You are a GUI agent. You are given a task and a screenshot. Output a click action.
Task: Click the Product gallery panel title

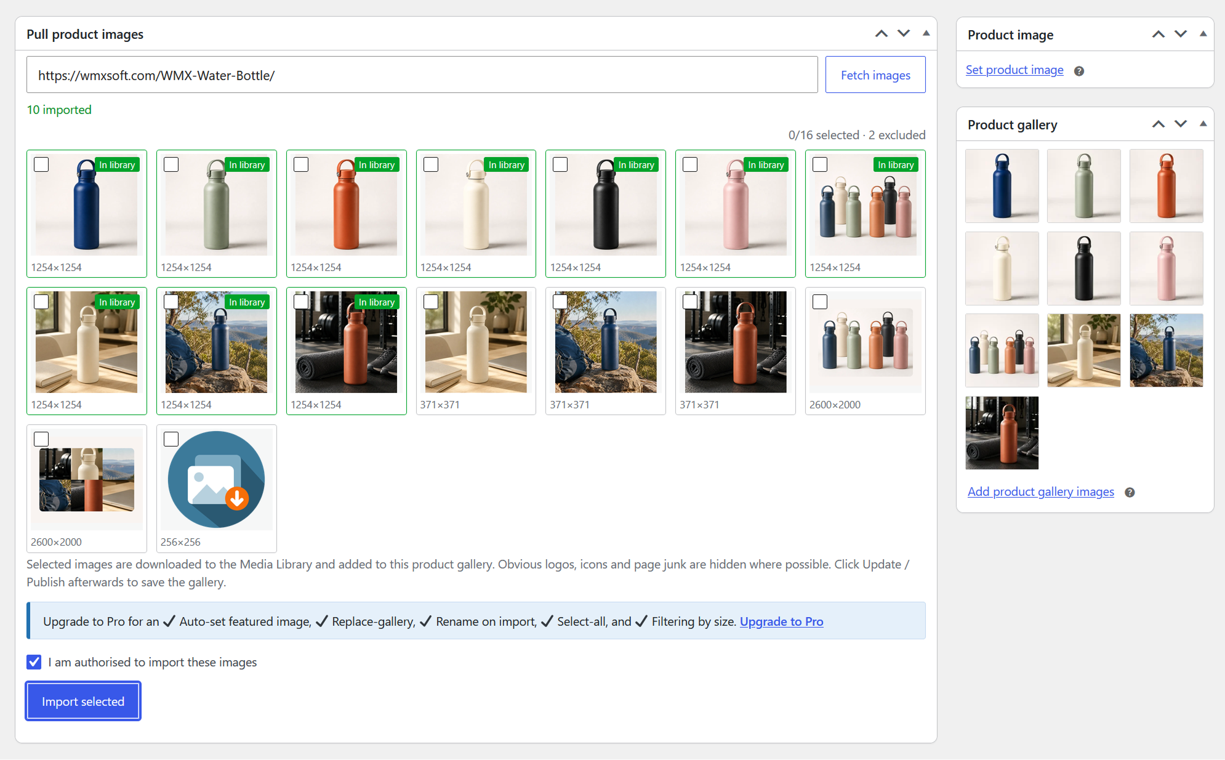(1013, 125)
